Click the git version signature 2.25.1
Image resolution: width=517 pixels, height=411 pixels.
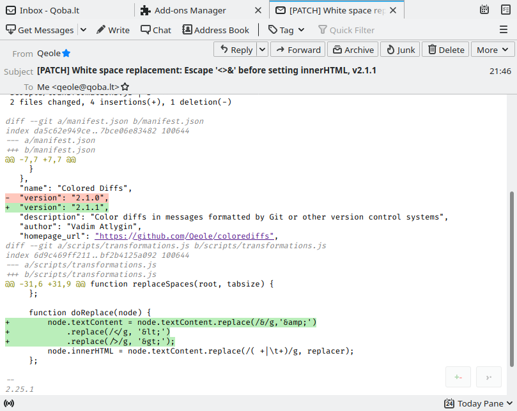click(19, 389)
